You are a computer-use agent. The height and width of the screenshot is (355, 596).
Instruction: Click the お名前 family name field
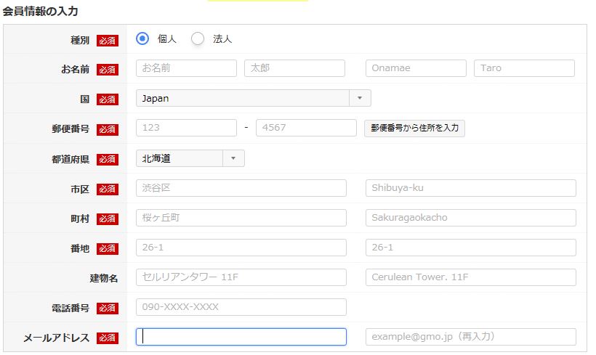pos(186,68)
